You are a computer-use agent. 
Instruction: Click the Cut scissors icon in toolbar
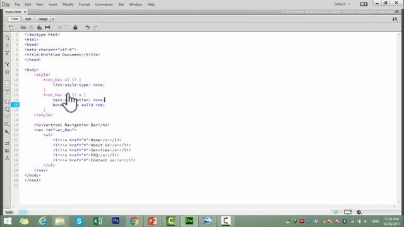(59, 27)
